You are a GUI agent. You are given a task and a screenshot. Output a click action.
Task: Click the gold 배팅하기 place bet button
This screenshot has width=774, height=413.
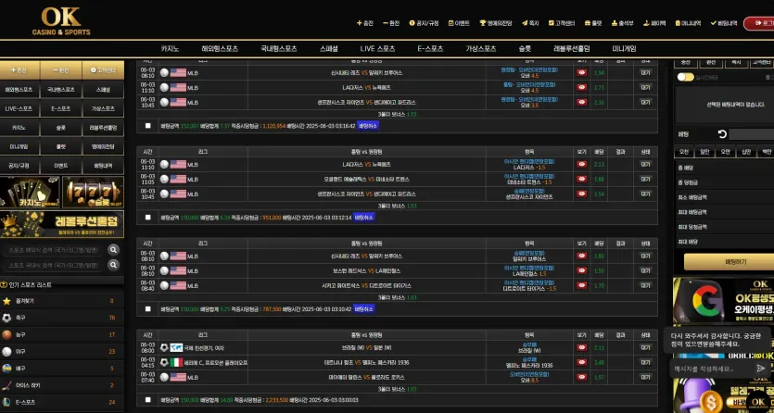pos(729,262)
